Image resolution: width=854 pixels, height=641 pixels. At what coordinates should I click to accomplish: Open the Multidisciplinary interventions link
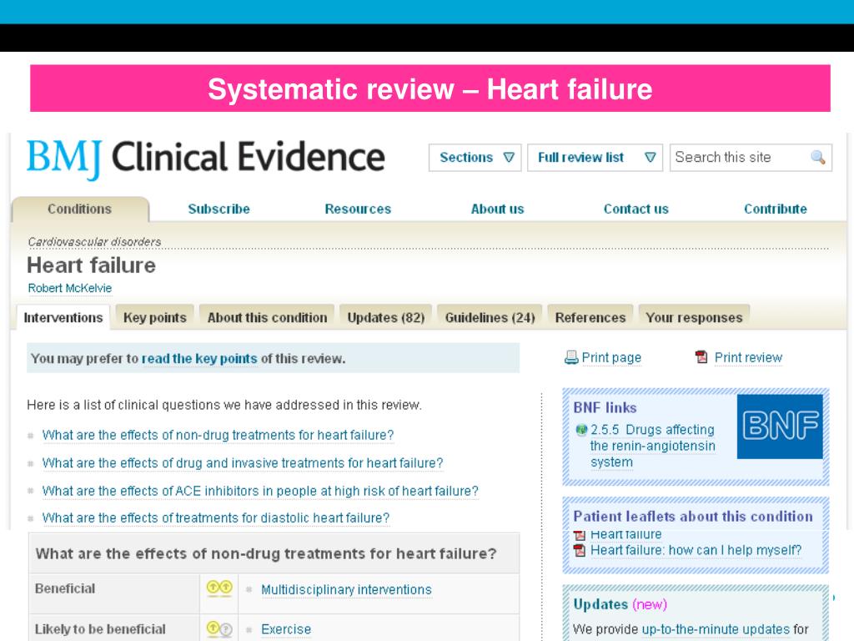point(346,590)
